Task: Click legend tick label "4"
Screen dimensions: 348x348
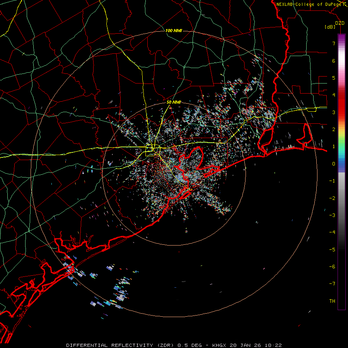Action: pyautogui.click(x=334, y=95)
